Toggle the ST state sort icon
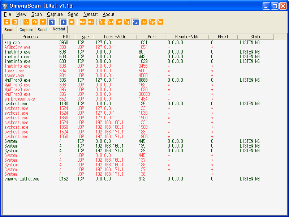The height and width of the screenshot is (217, 289). [x=160, y=22]
